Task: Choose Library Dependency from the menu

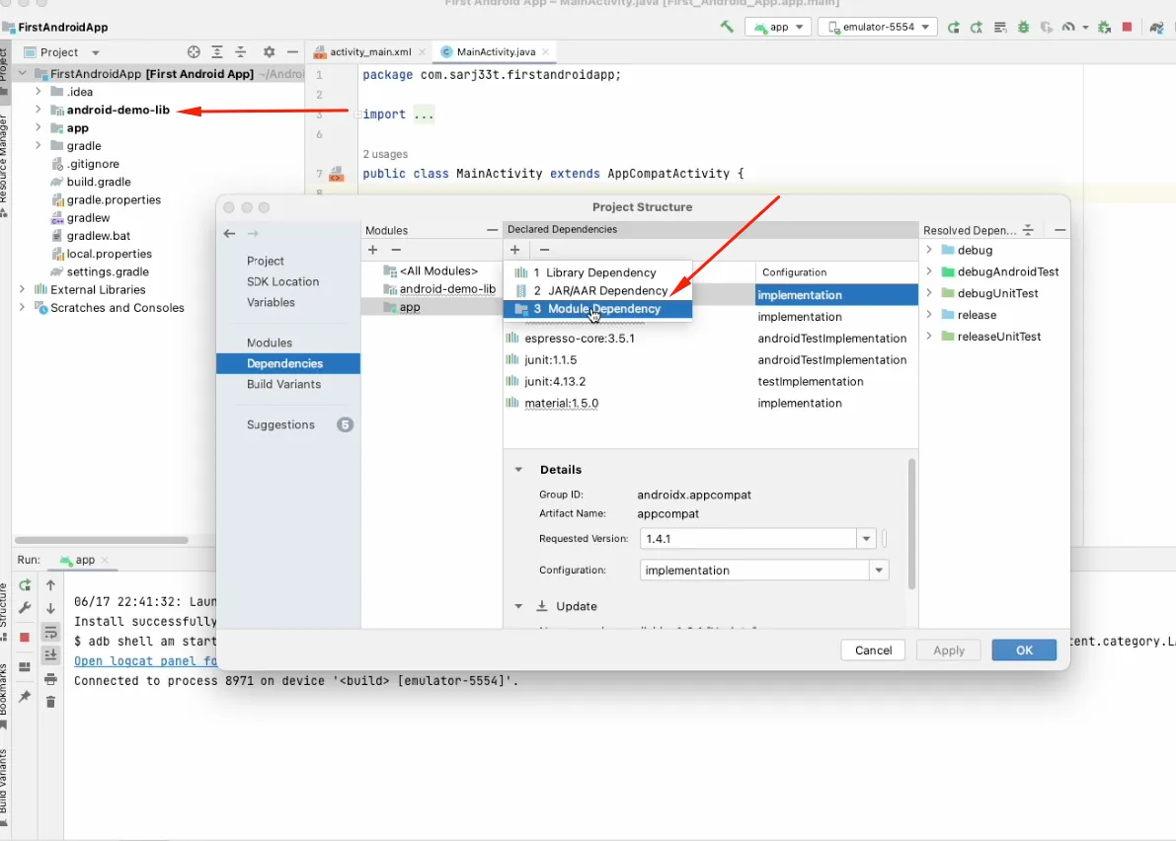Action: tap(597, 272)
